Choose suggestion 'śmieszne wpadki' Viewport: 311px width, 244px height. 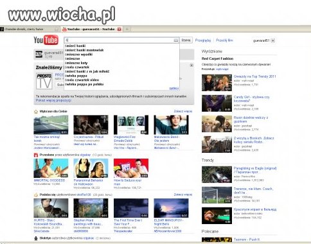click(79, 55)
